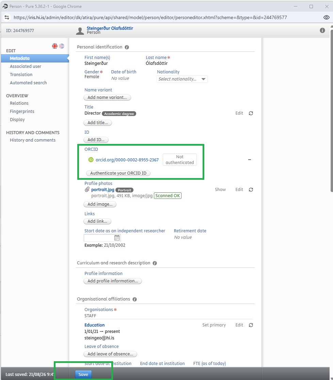Click the refresh icon in the portrait.jpg row
The image size is (333, 380).
click(x=251, y=190)
